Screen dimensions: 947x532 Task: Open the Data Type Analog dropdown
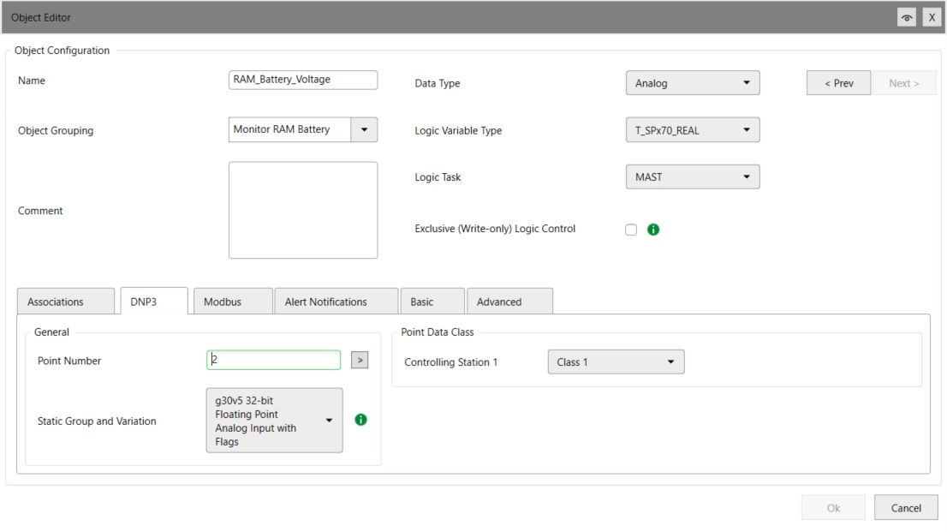coord(693,83)
